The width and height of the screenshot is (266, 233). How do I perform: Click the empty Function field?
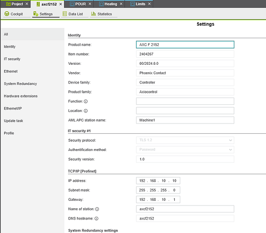pos(185,101)
